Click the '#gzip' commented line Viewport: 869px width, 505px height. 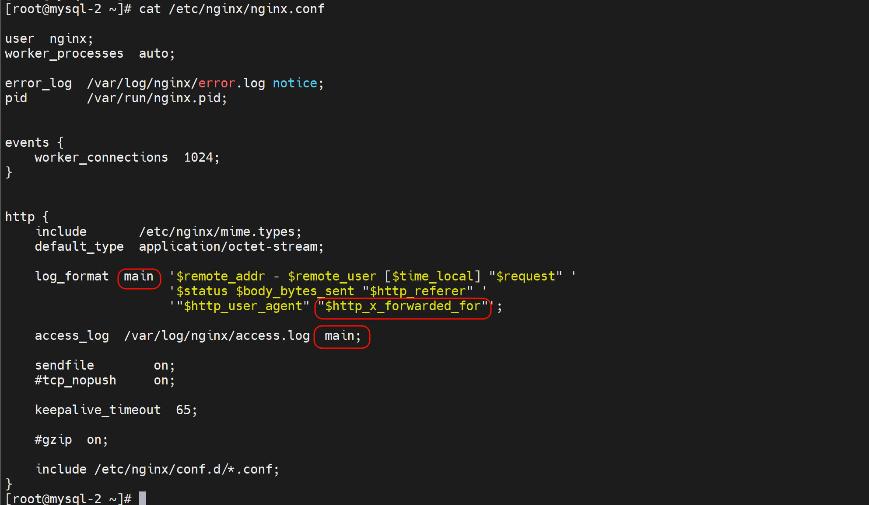(53, 439)
